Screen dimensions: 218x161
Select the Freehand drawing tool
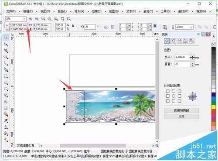click(6, 63)
